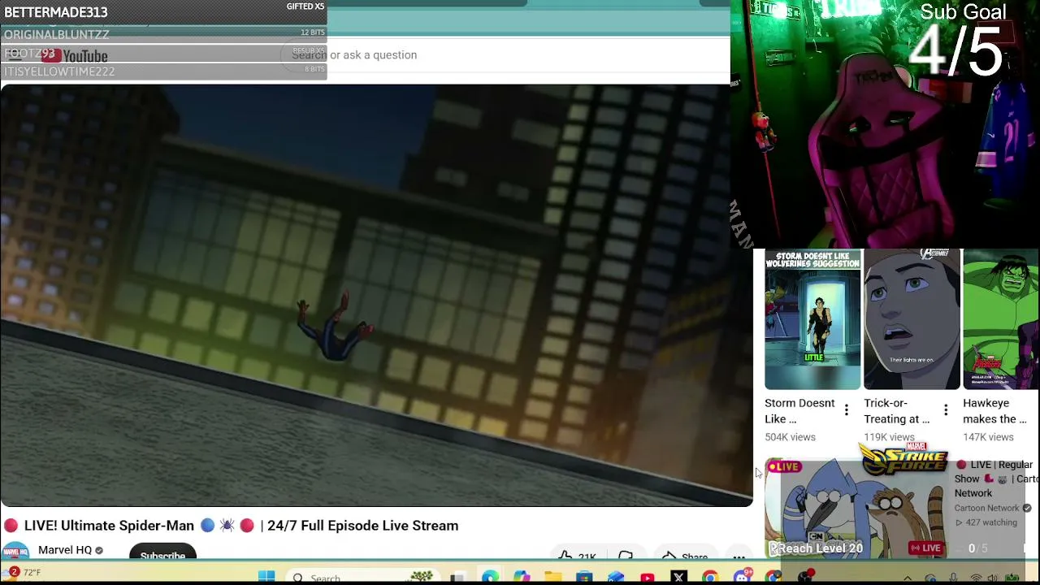Image resolution: width=1040 pixels, height=585 pixels.
Task: Click the 504K views text
Action: click(x=790, y=437)
